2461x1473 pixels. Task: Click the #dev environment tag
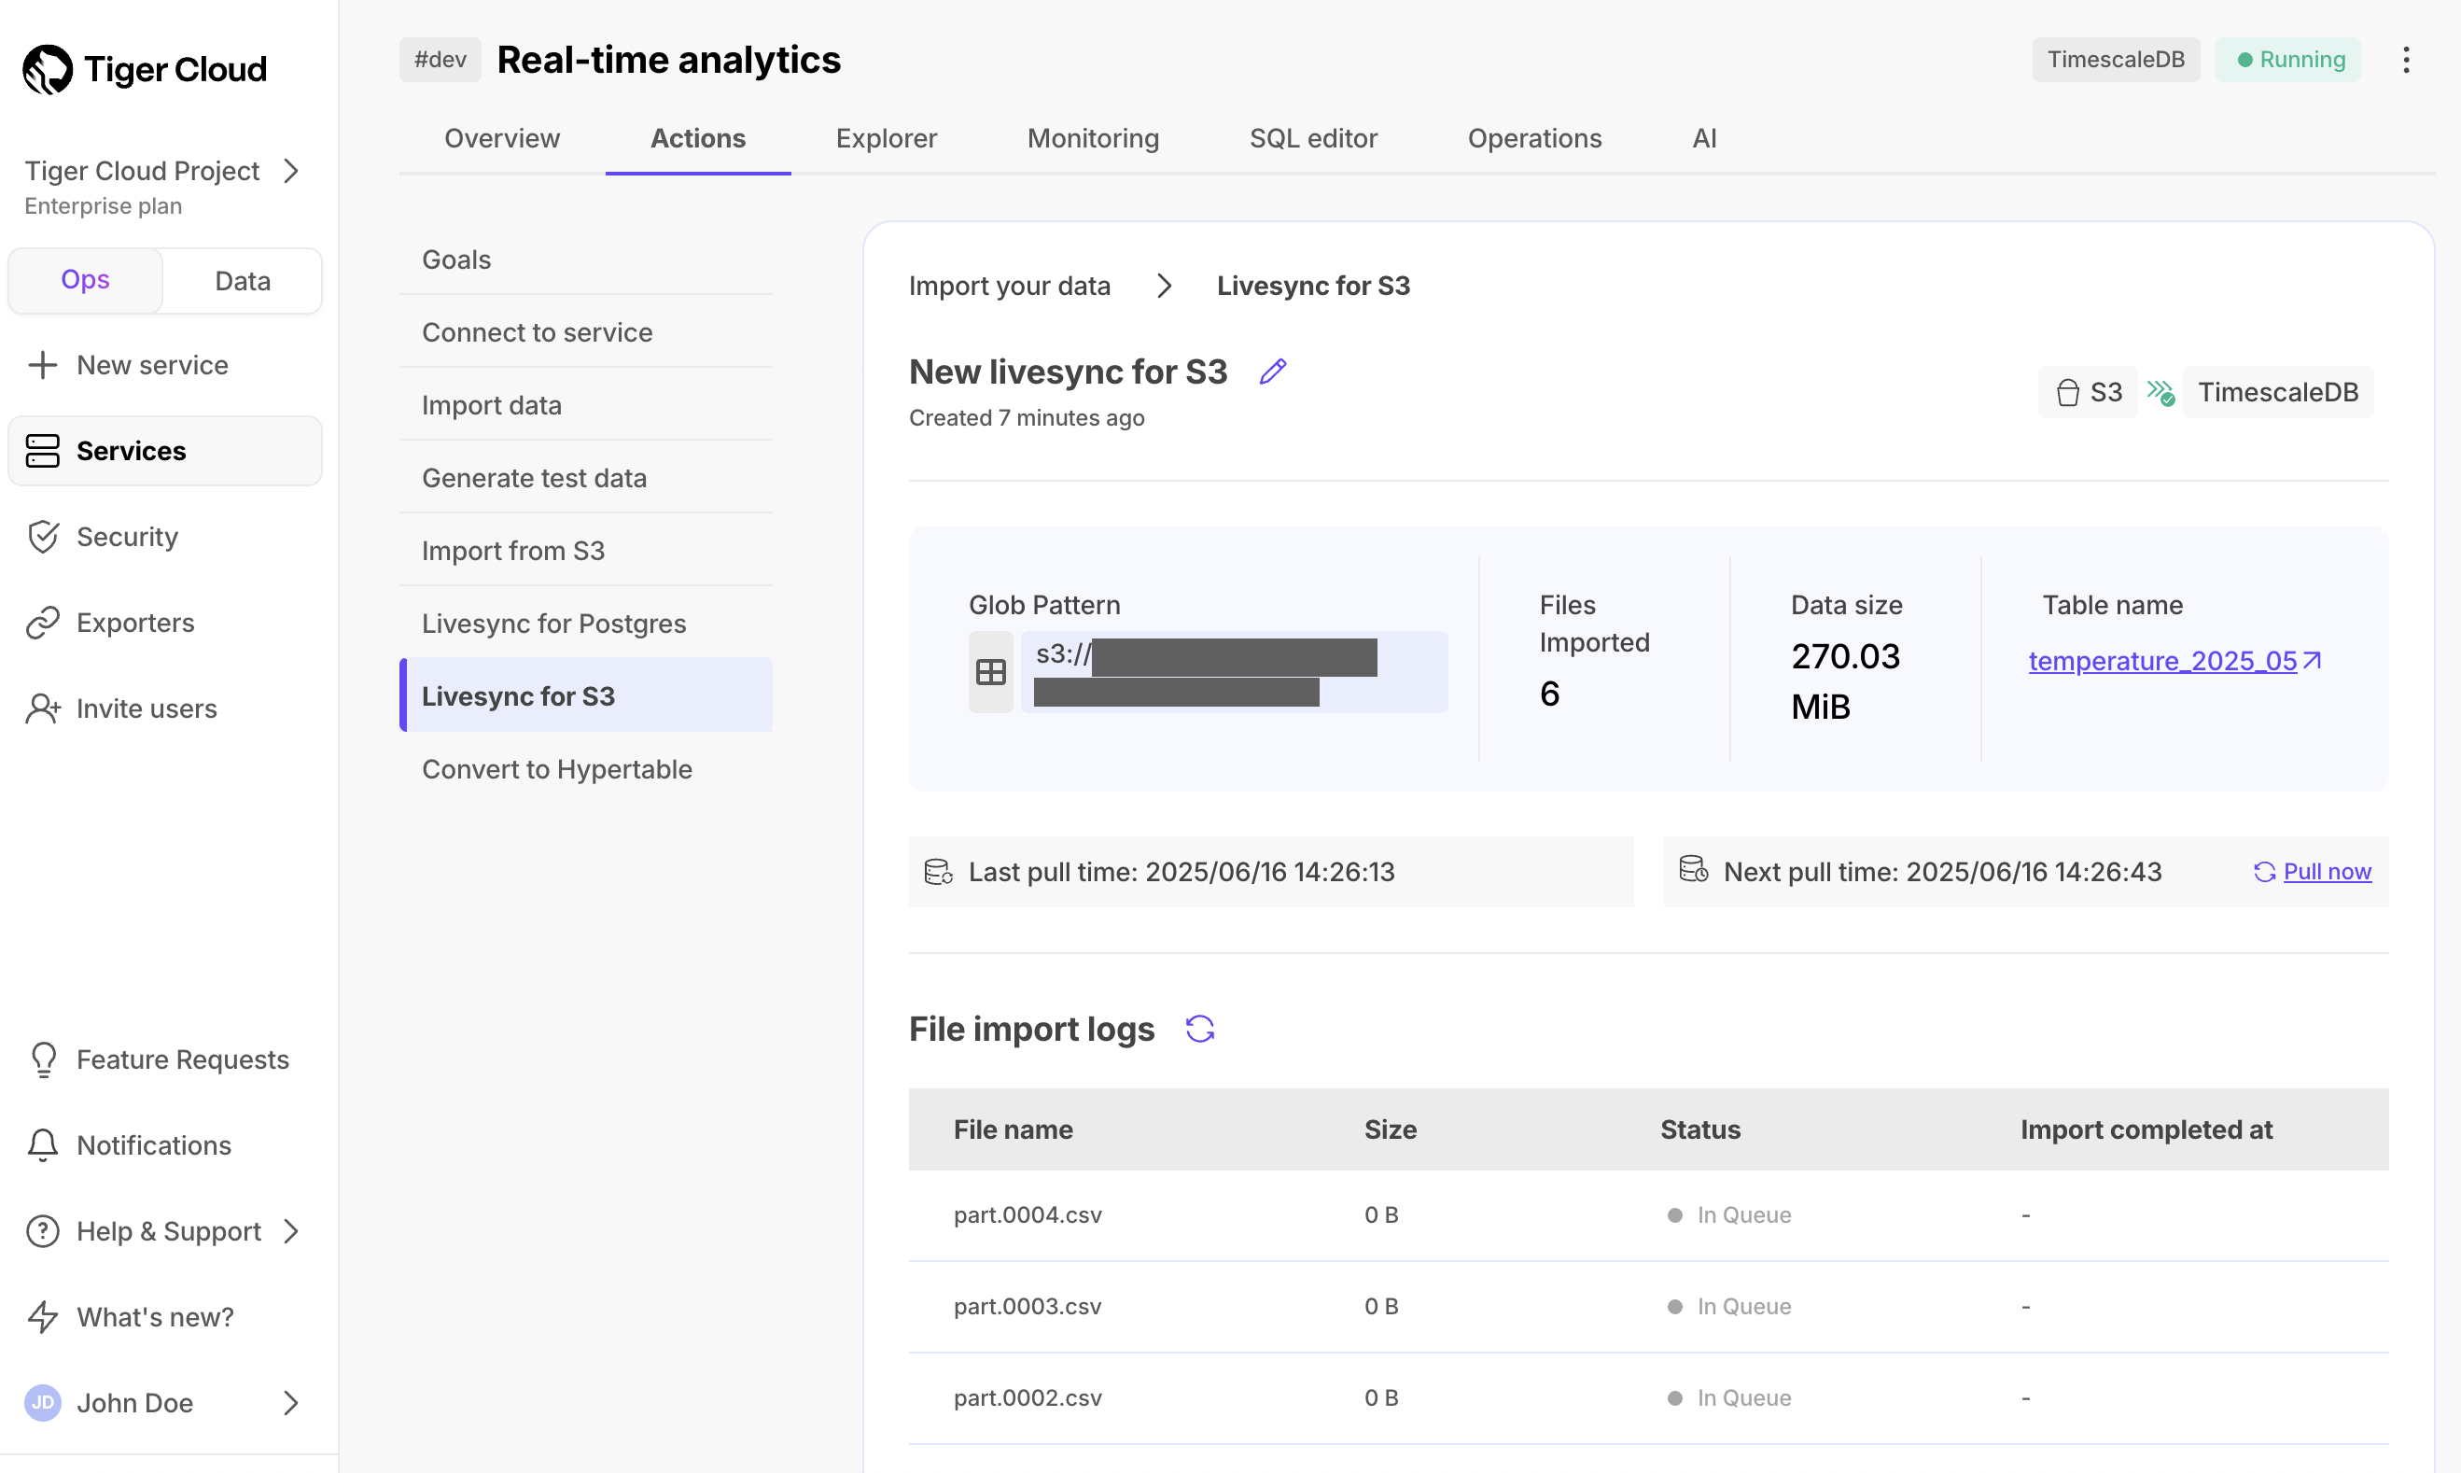440,60
